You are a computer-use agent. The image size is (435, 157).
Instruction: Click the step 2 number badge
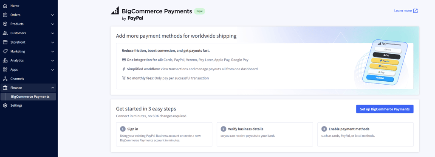tap(223, 129)
